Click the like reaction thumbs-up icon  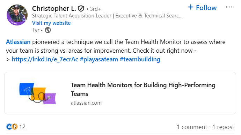pyautogui.click(x=9, y=127)
